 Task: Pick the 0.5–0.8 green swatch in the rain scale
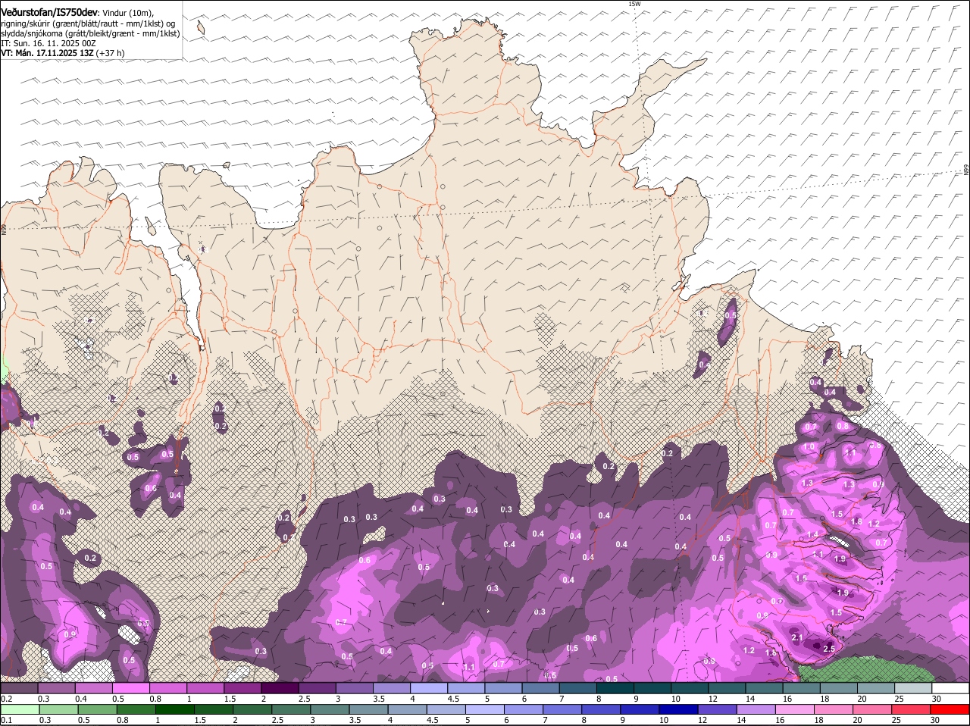(x=98, y=709)
